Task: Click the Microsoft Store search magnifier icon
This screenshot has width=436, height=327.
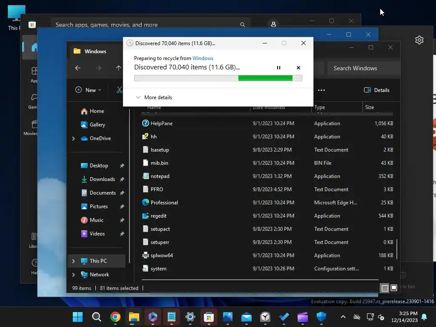Action: click(x=242, y=25)
